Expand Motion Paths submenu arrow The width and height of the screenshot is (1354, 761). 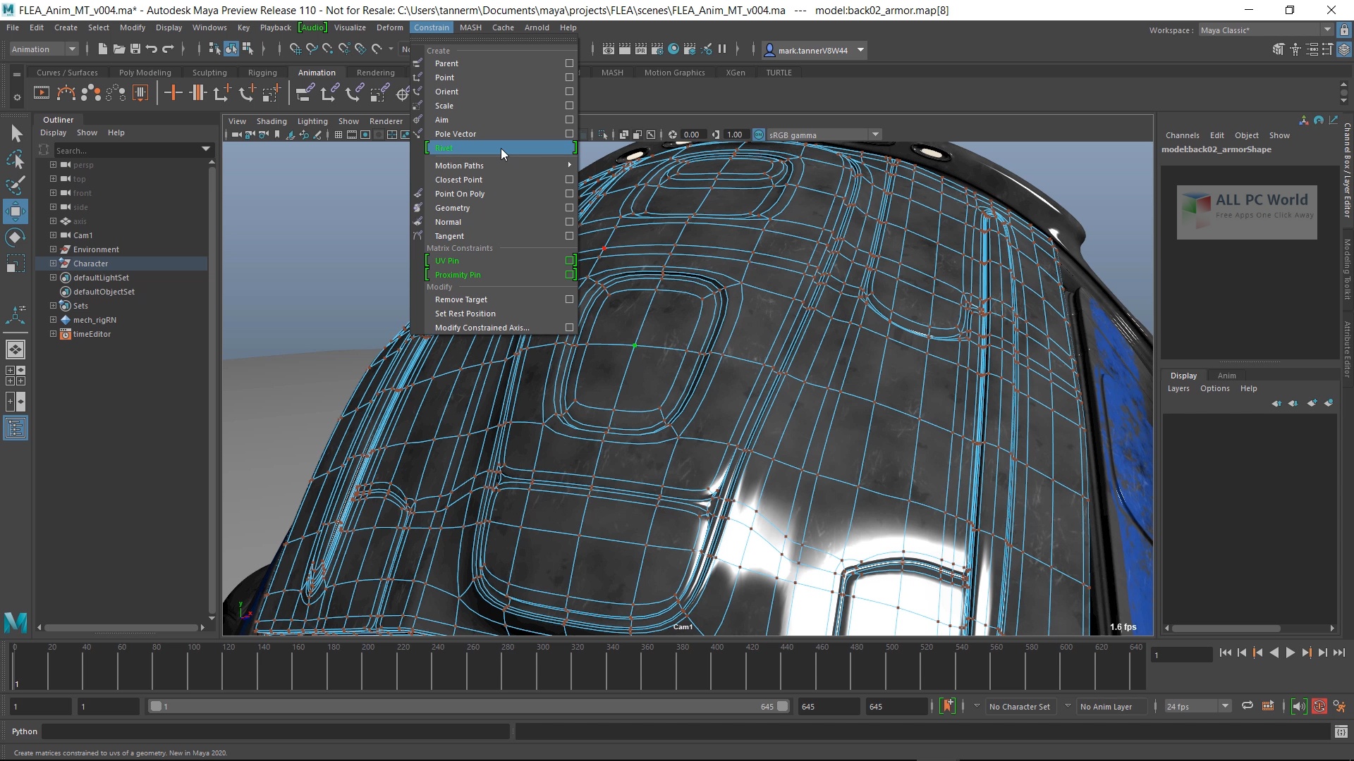(569, 166)
